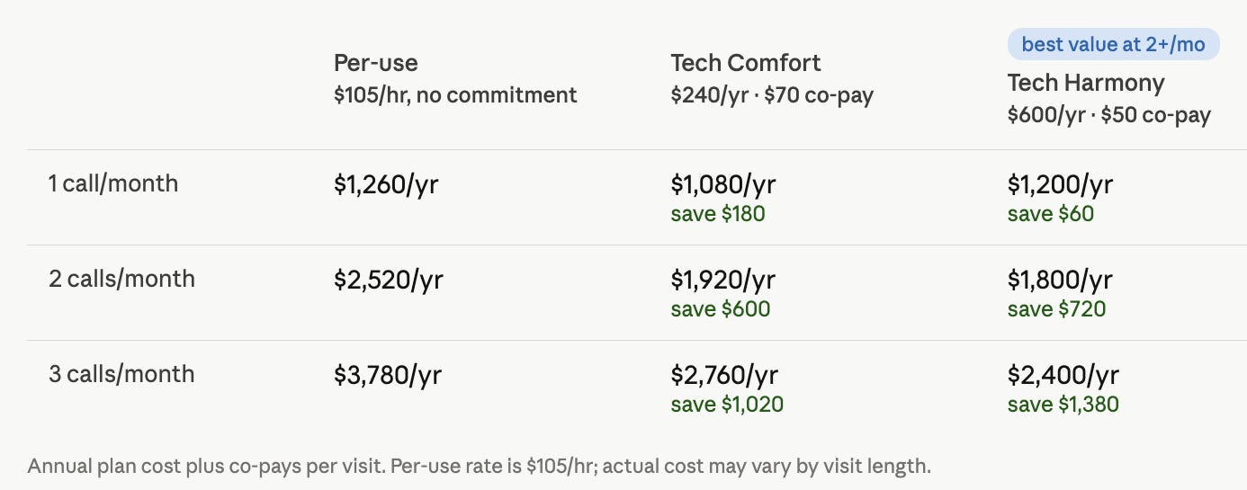
Task: Select the Tech Comfort plan header
Action: click(x=746, y=63)
